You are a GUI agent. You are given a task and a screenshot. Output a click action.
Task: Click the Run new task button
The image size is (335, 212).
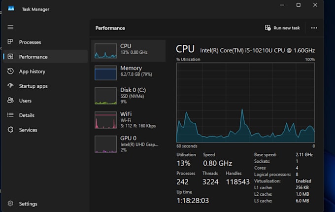click(x=282, y=28)
